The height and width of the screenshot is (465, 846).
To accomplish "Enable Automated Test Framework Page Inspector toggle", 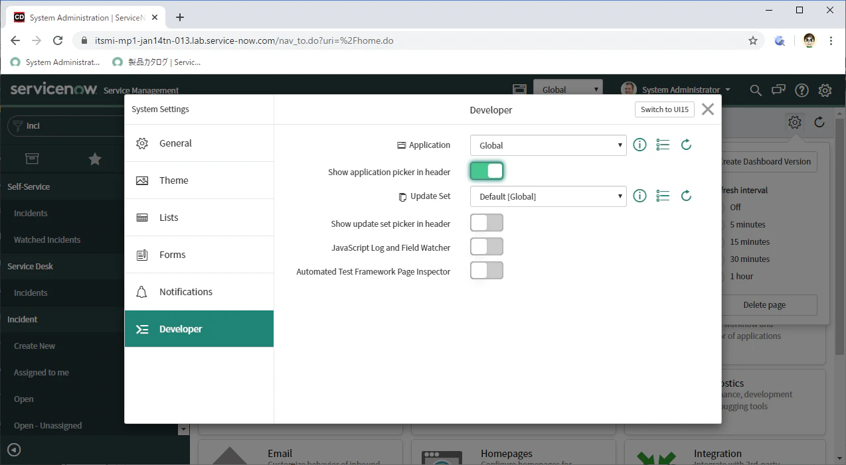I will pyautogui.click(x=487, y=271).
